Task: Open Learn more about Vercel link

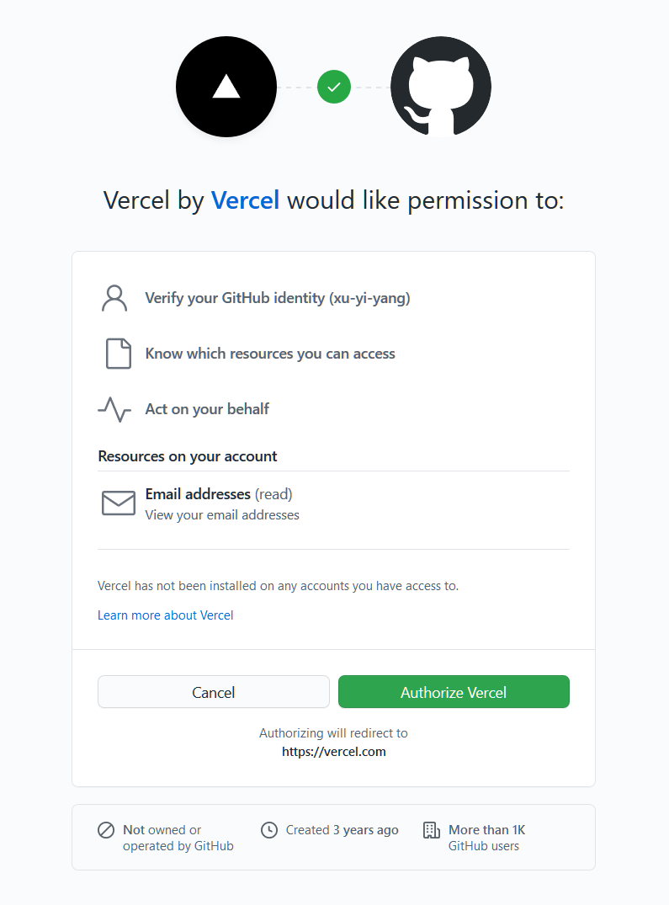Action: tap(166, 615)
